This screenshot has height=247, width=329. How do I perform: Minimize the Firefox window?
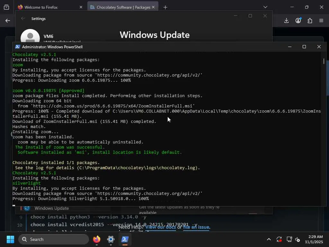pyautogui.click(x=292, y=7)
